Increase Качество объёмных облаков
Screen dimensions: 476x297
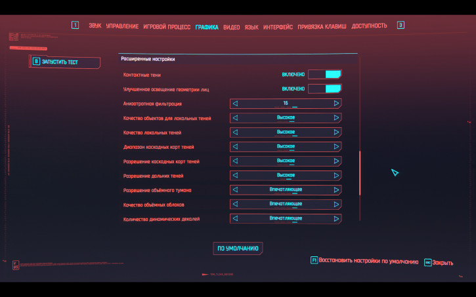336,205
